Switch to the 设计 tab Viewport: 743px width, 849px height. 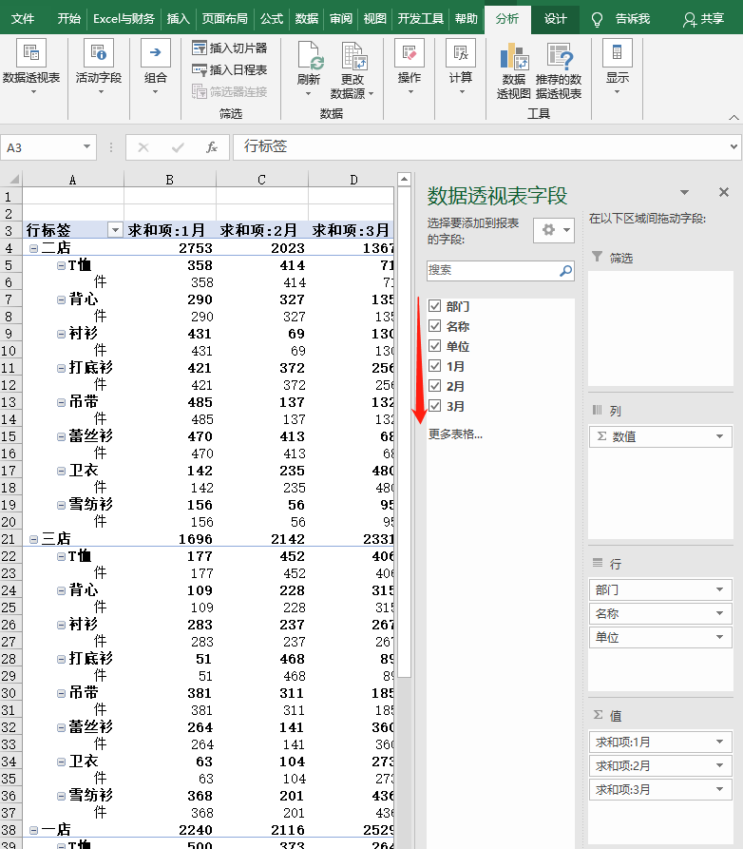555,19
